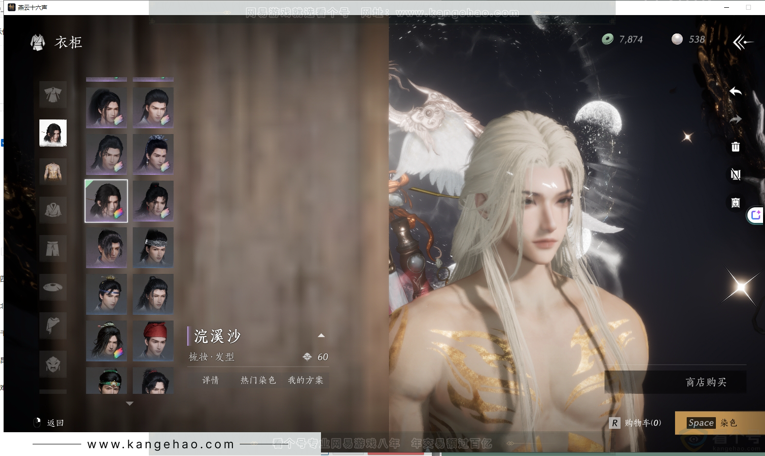The height and width of the screenshot is (456, 765).
Task: Open the upper garment jacket category
Action: (x=53, y=210)
